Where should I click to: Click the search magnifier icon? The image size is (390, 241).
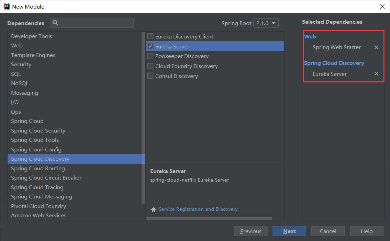(x=55, y=23)
